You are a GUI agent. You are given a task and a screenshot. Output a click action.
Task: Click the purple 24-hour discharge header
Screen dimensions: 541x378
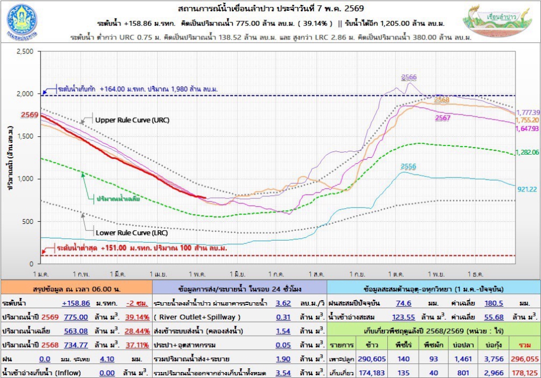[240, 289]
